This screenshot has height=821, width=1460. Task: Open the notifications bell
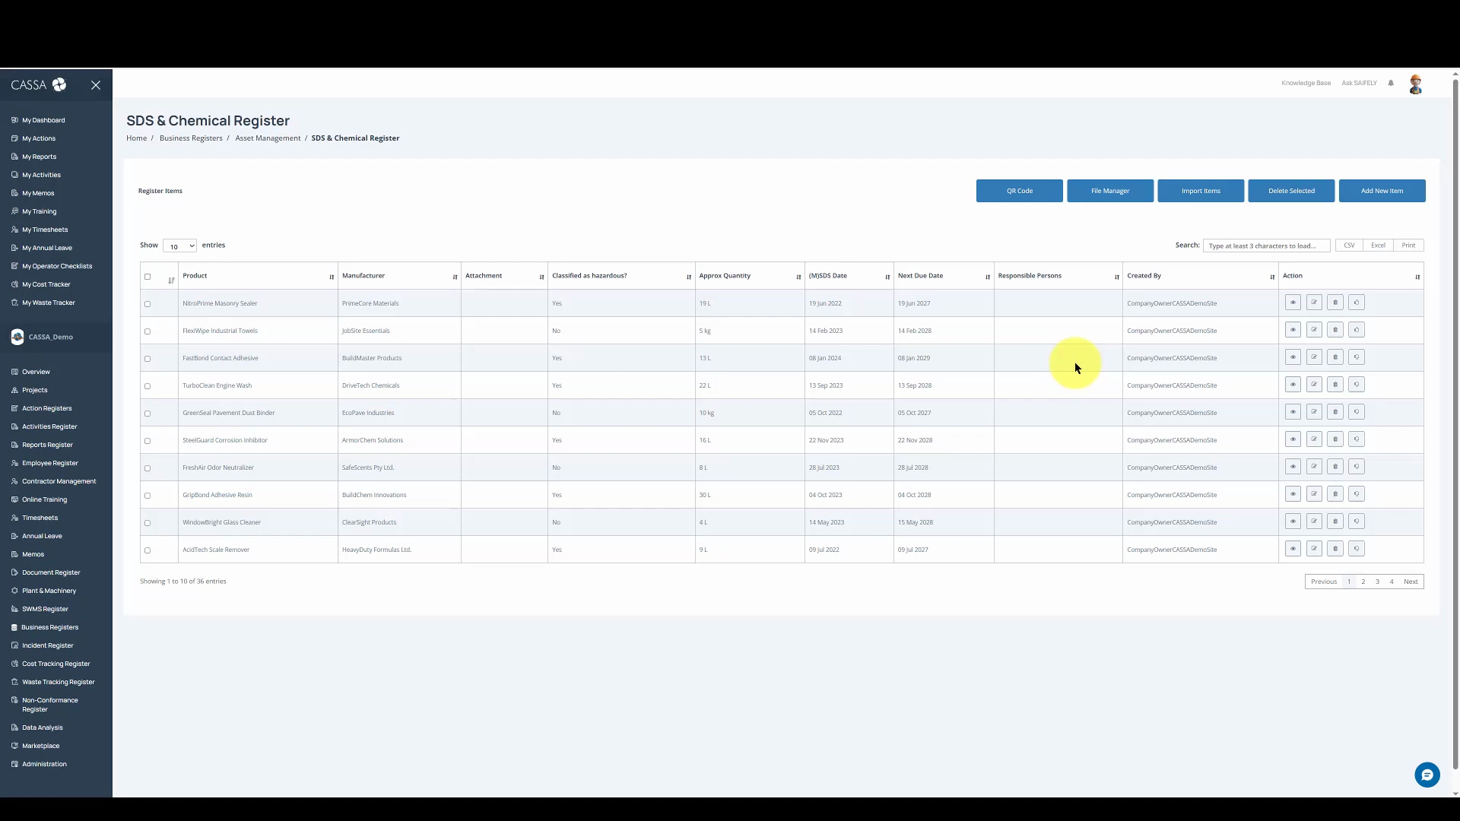point(1391,83)
